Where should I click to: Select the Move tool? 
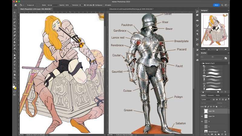(15, 12)
